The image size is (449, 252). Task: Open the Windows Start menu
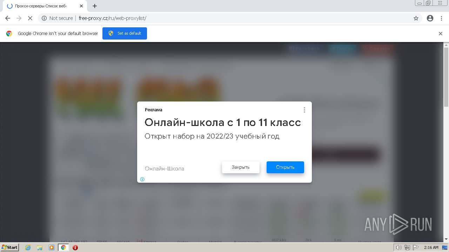(9, 247)
